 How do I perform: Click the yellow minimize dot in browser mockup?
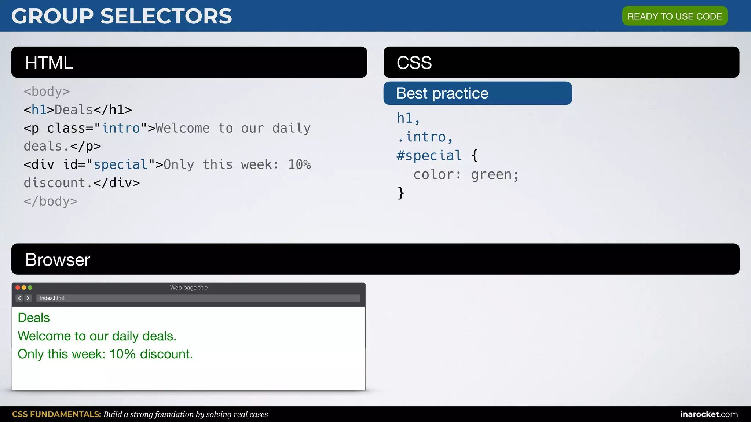pos(24,288)
